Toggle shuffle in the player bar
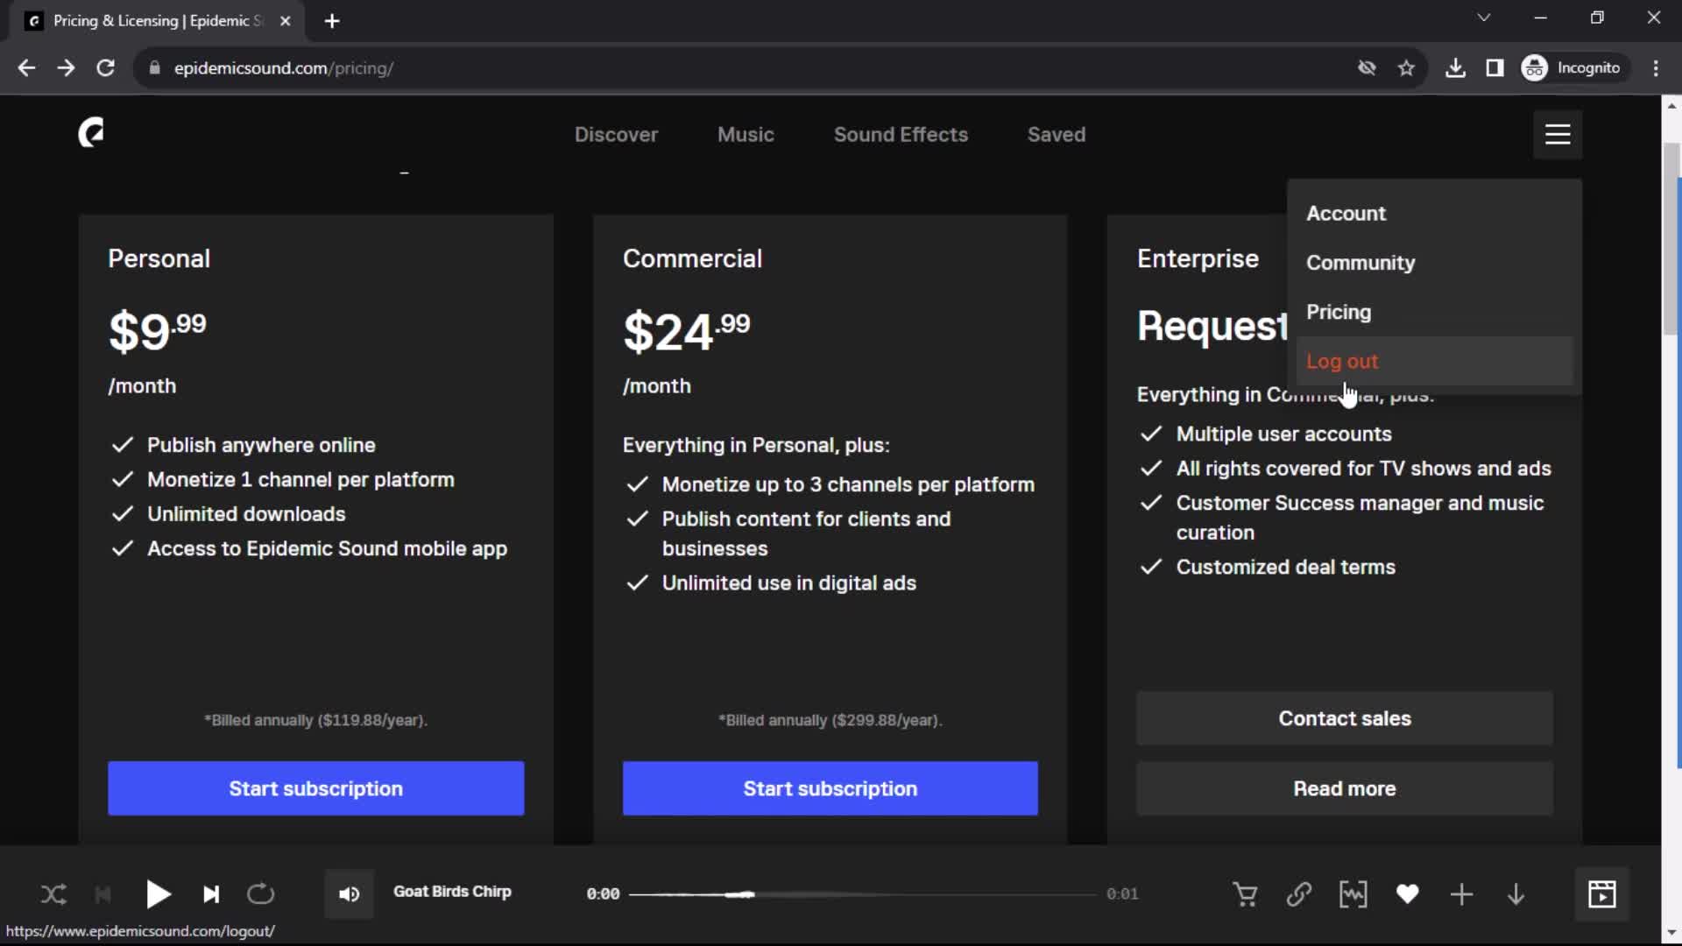 [53, 894]
